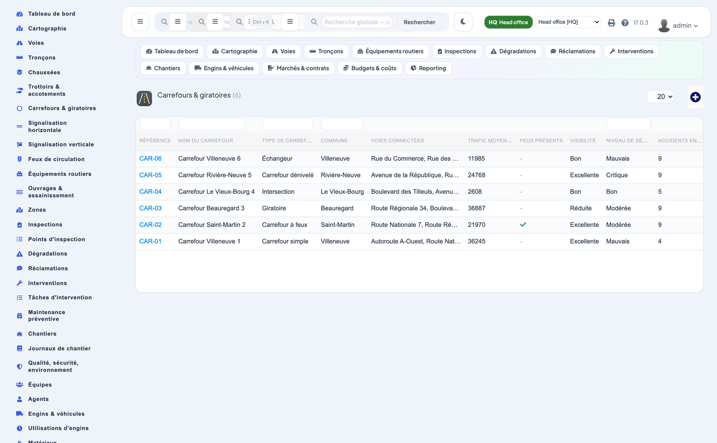717x443 pixels.
Task: Click sidebar Inspections clipboard icon
Action: tap(19, 225)
